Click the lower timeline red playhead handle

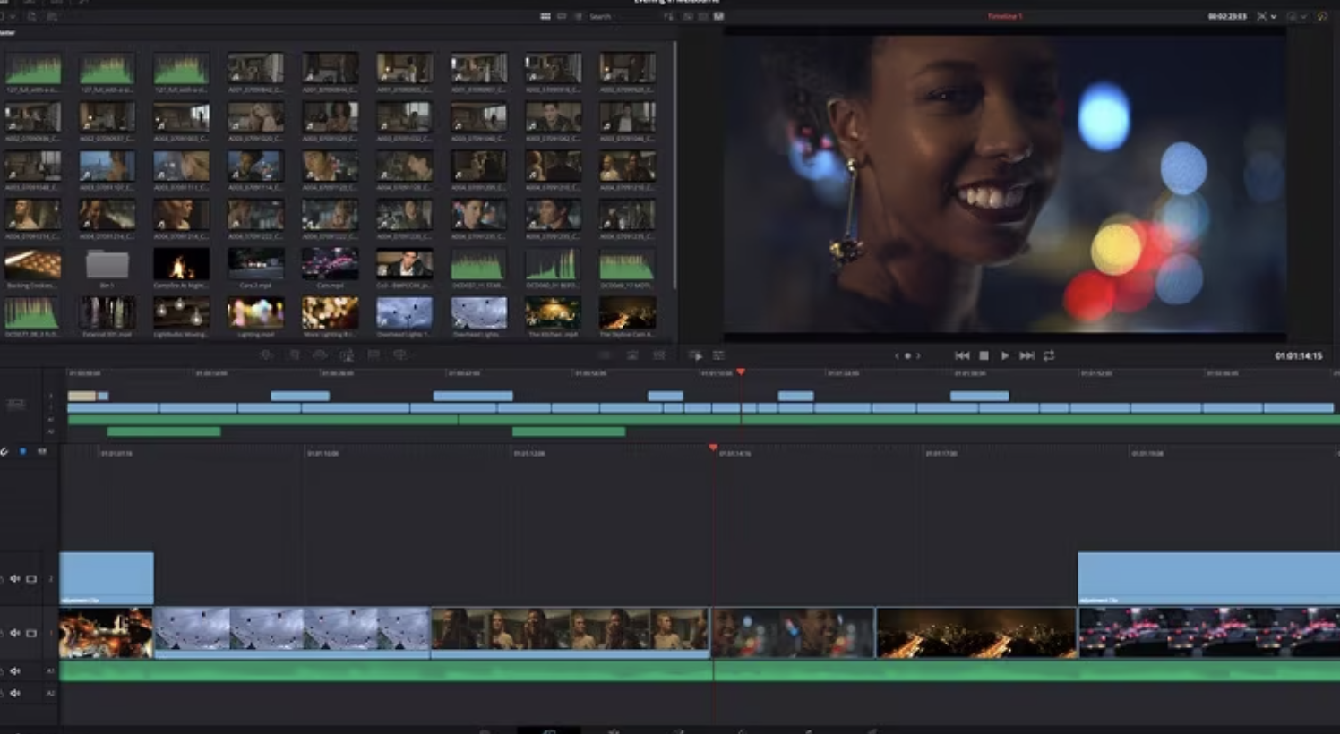713,447
